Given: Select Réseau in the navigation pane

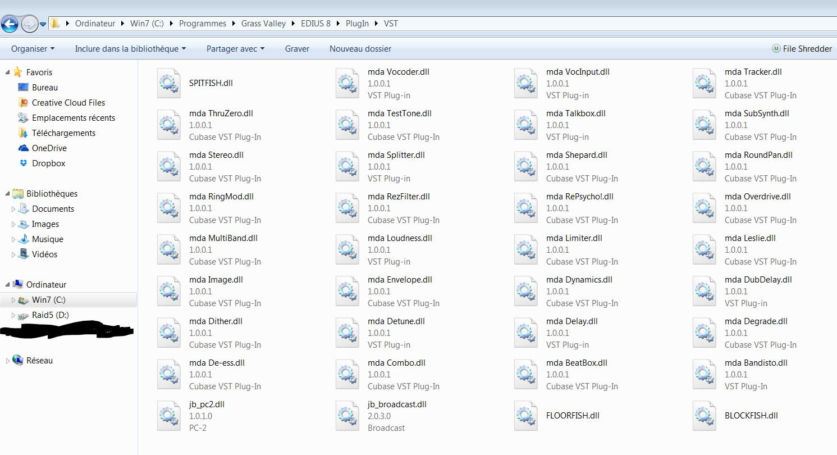Looking at the screenshot, I should pyautogui.click(x=39, y=361).
